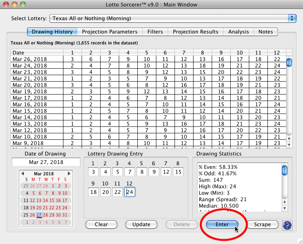Click the column 6 header
This screenshot has width=303, height=244.
(165, 53)
